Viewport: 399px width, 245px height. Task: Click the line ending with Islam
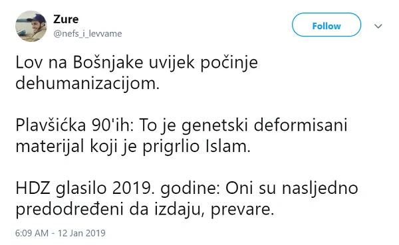point(133,147)
